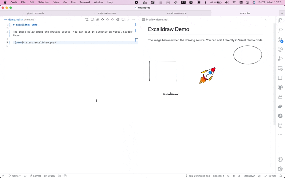This screenshot has width=285, height=178.
Task: Click Prettier formatter status item
Action: [270, 176]
